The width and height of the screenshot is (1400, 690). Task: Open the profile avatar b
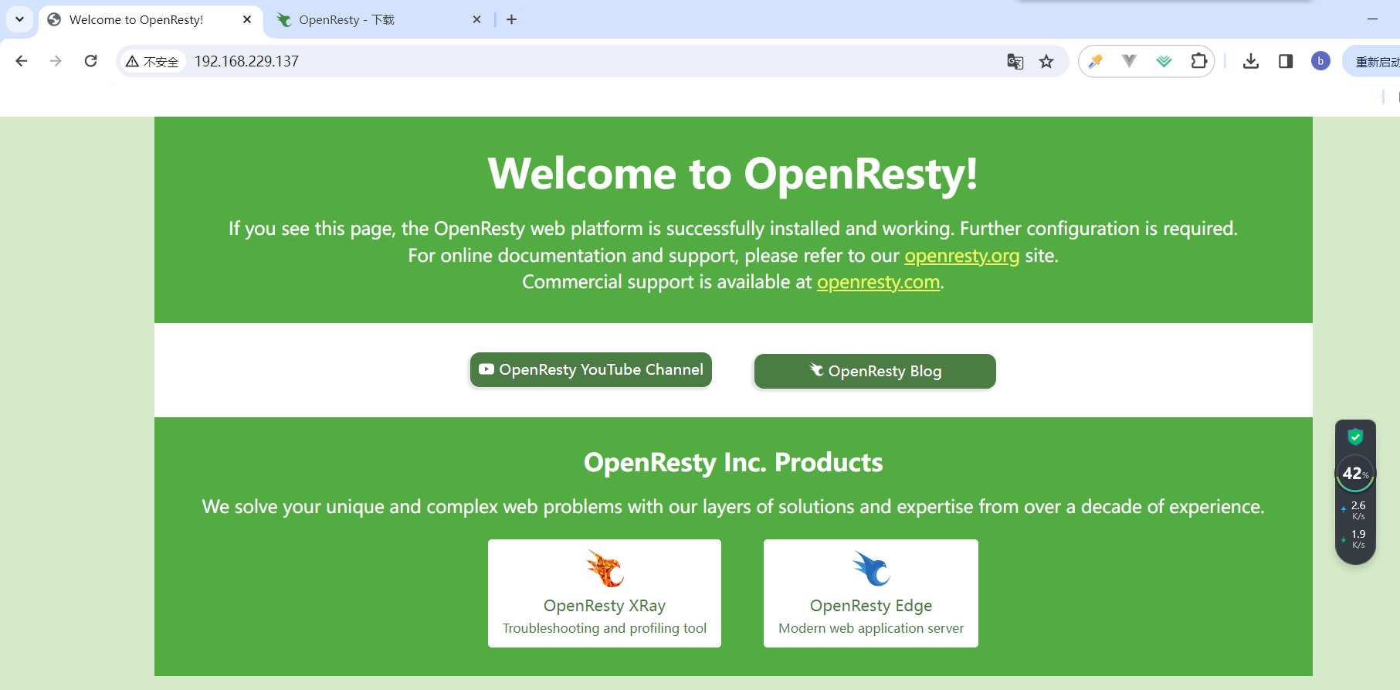click(1320, 61)
